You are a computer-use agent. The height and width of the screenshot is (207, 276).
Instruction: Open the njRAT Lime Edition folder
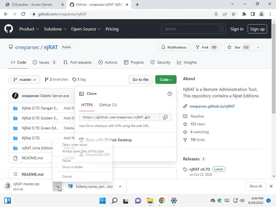(x=37, y=148)
